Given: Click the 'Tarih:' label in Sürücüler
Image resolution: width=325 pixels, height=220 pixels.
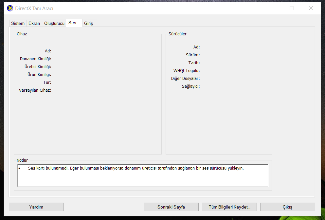Looking at the screenshot, I should click(194, 63).
